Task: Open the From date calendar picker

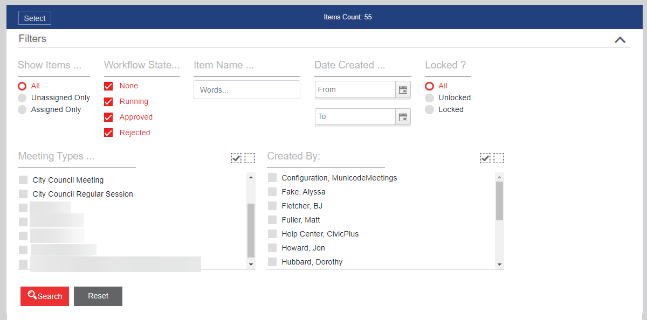Action: pyautogui.click(x=403, y=90)
